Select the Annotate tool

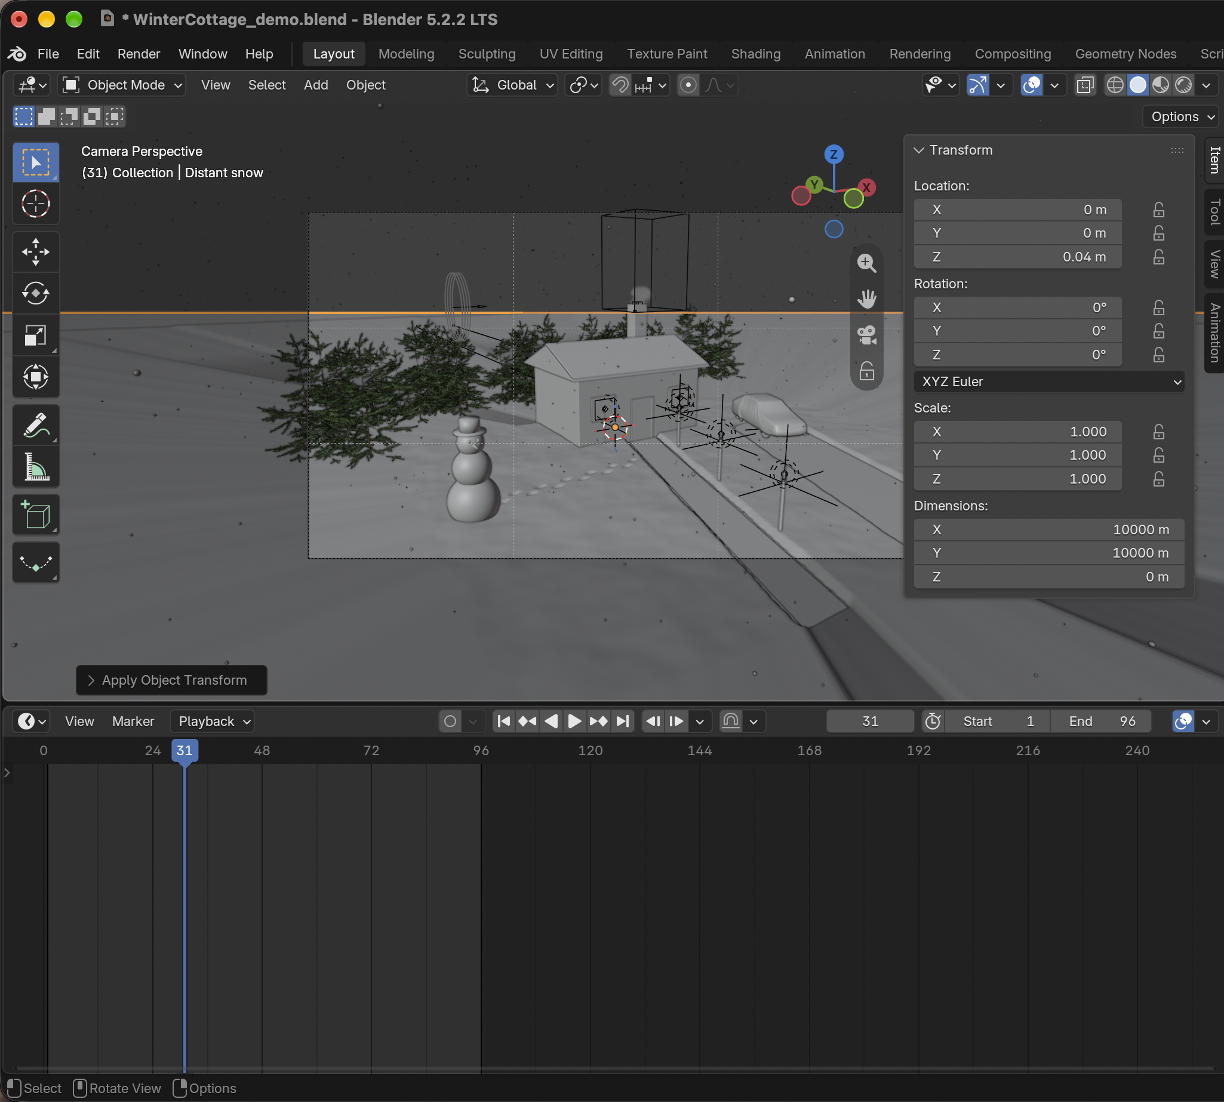click(36, 425)
